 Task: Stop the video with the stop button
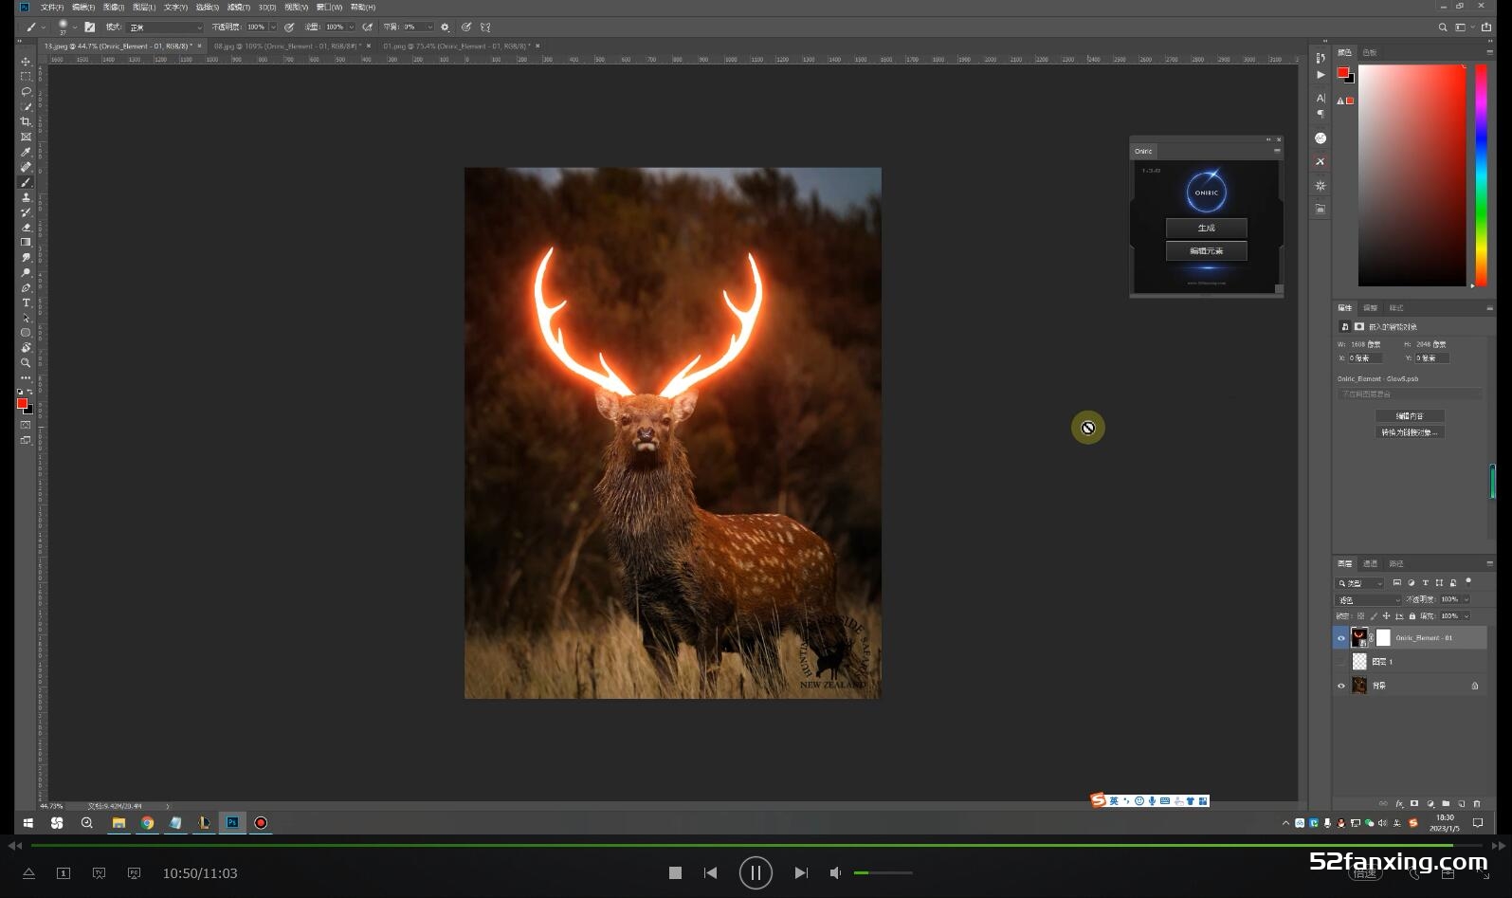click(x=675, y=872)
